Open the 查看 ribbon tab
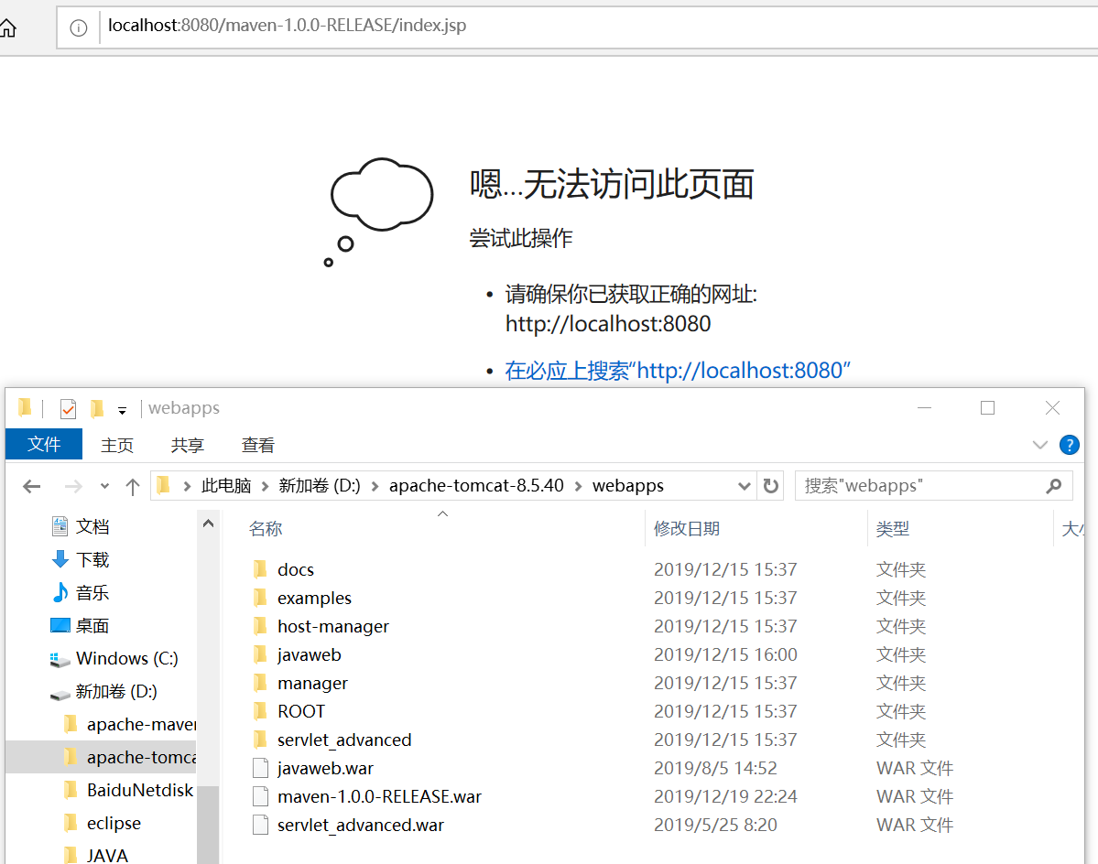Screen dimensions: 1098x864 tap(257, 445)
